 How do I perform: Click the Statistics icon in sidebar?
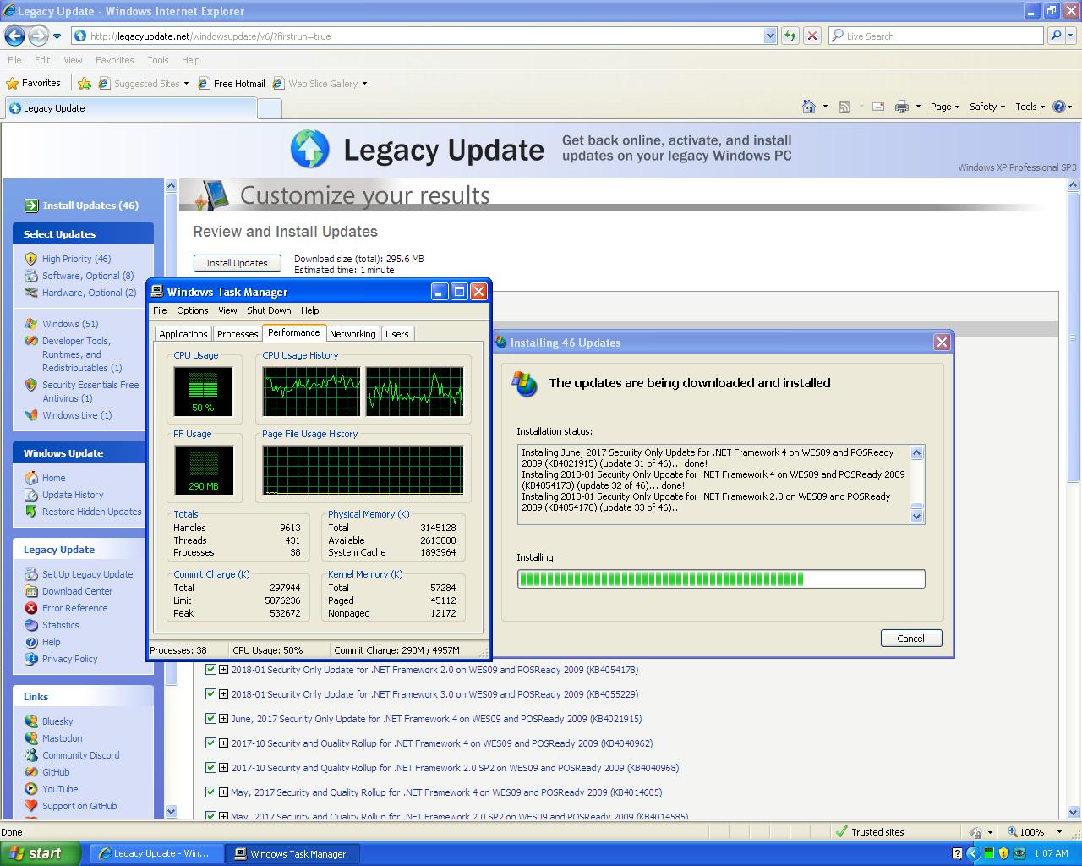point(31,625)
